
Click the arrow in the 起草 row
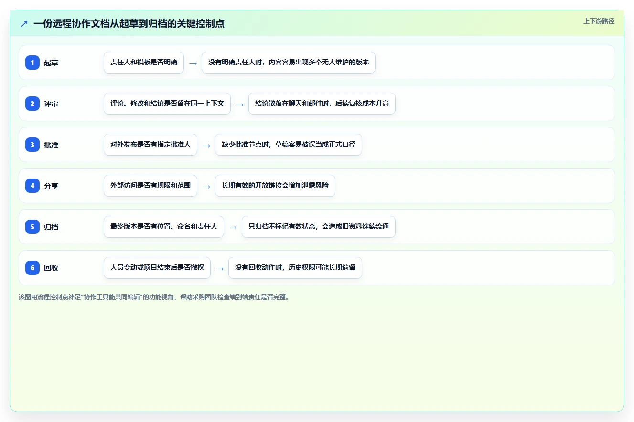click(193, 63)
